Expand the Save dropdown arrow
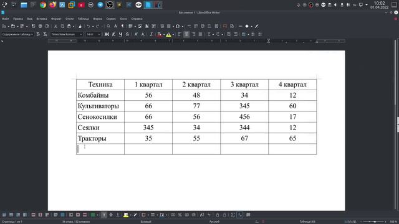The height and width of the screenshot is (224, 399). coord(27,26)
